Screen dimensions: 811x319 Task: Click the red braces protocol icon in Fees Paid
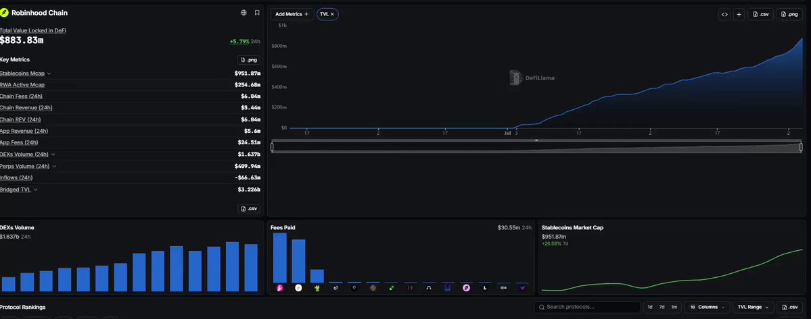point(410,288)
